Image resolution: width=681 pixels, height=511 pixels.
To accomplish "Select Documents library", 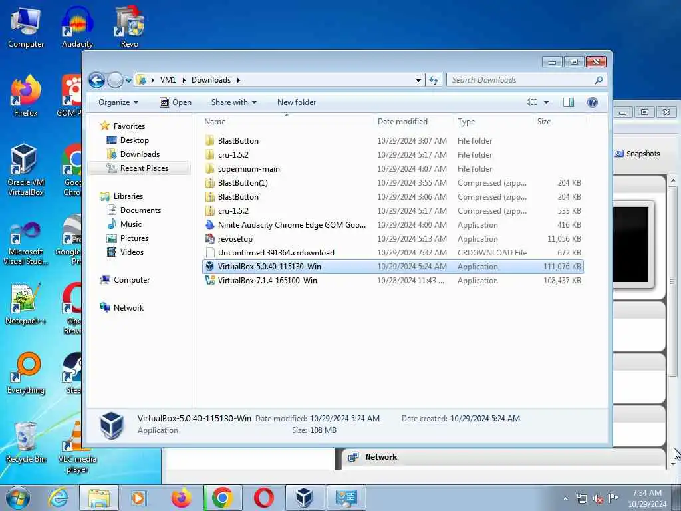I will (x=140, y=210).
